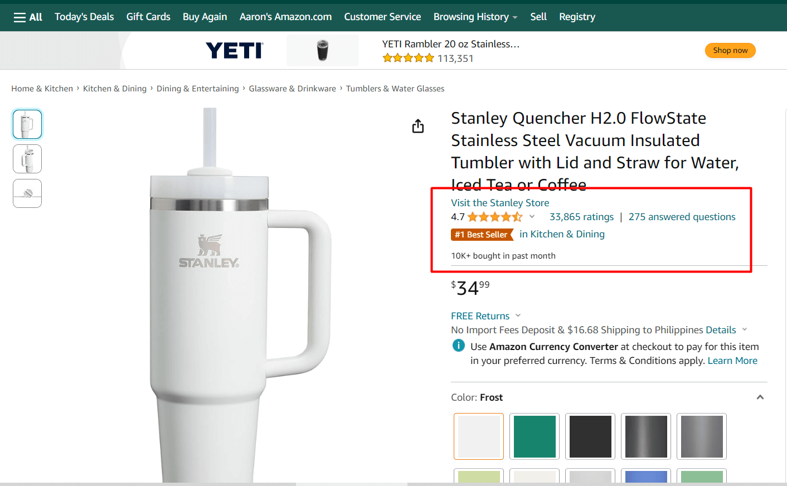Expand the FREE Returns chevron
Viewport: 787px width, 486px height.
[x=518, y=315]
